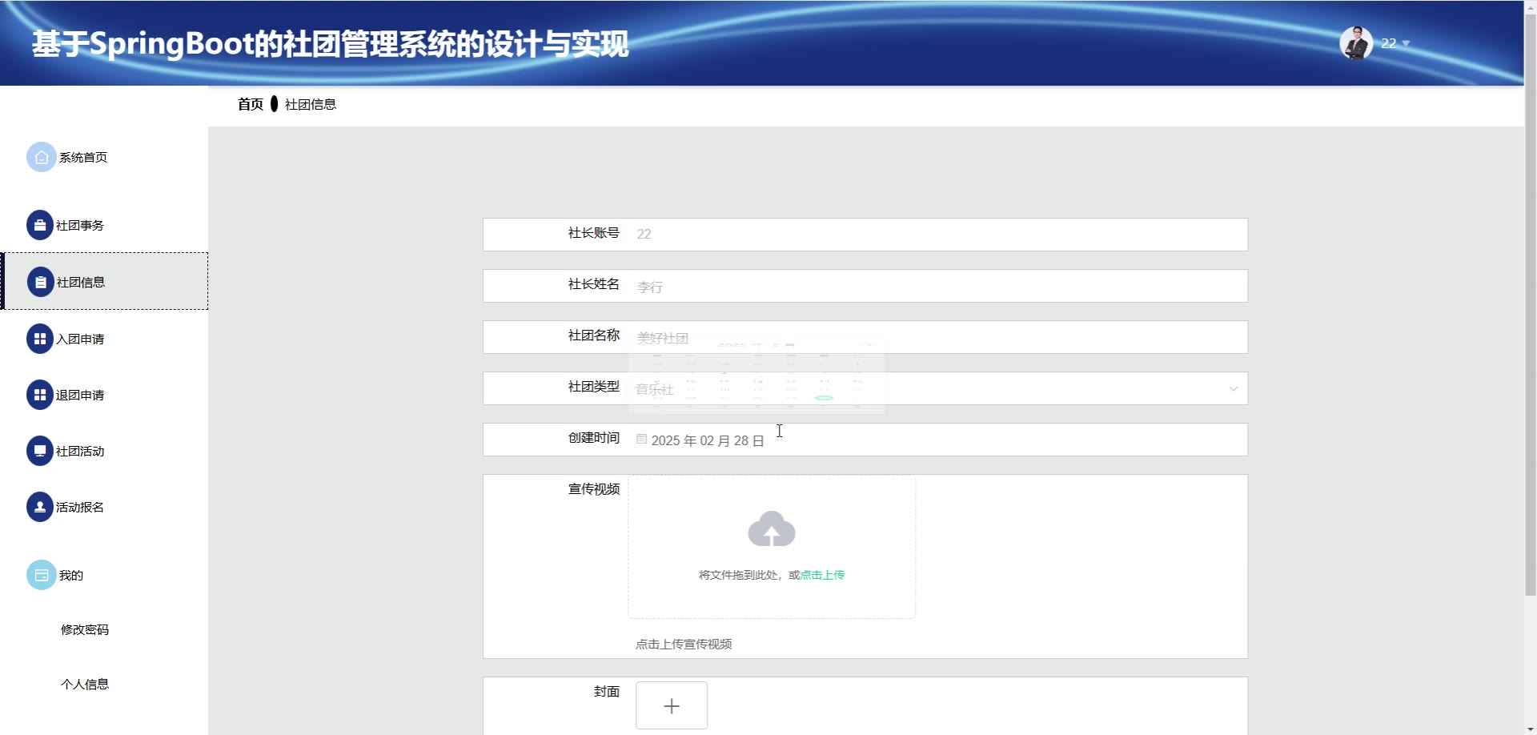Click the 点击上传宣传视频 hint text
This screenshot has height=735, width=1537.
click(684, 644)
